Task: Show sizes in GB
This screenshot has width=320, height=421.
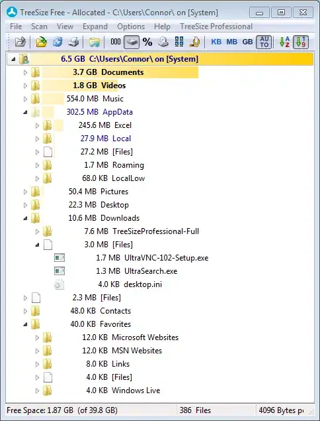Action: pyautogui.click(x=247, y=42)
